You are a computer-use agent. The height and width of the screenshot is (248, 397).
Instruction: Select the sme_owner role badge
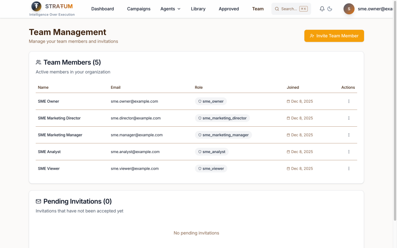(x=211, y=102)
